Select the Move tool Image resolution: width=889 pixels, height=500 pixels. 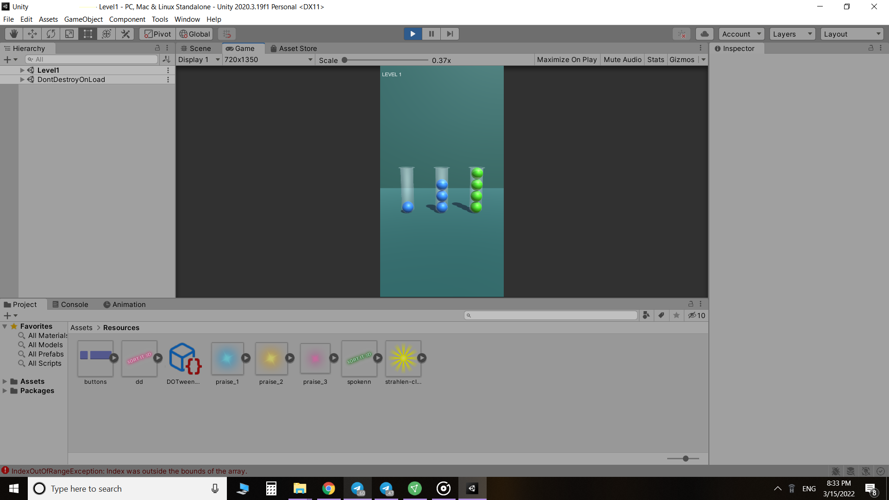[32, 34]
